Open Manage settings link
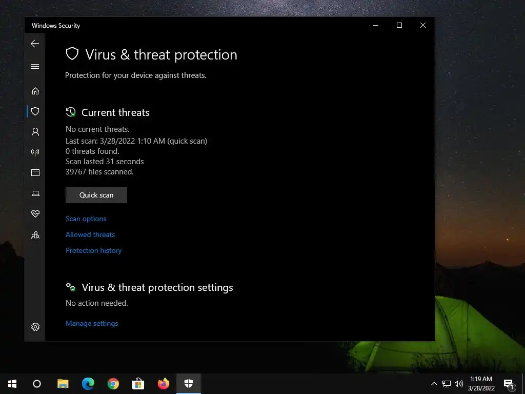The image size is (525, 394). (x=92, y=323)
